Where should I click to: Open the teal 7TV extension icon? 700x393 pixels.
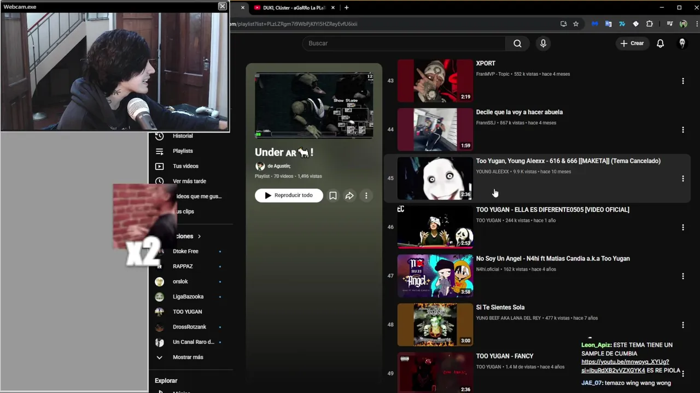coord(622,24)
